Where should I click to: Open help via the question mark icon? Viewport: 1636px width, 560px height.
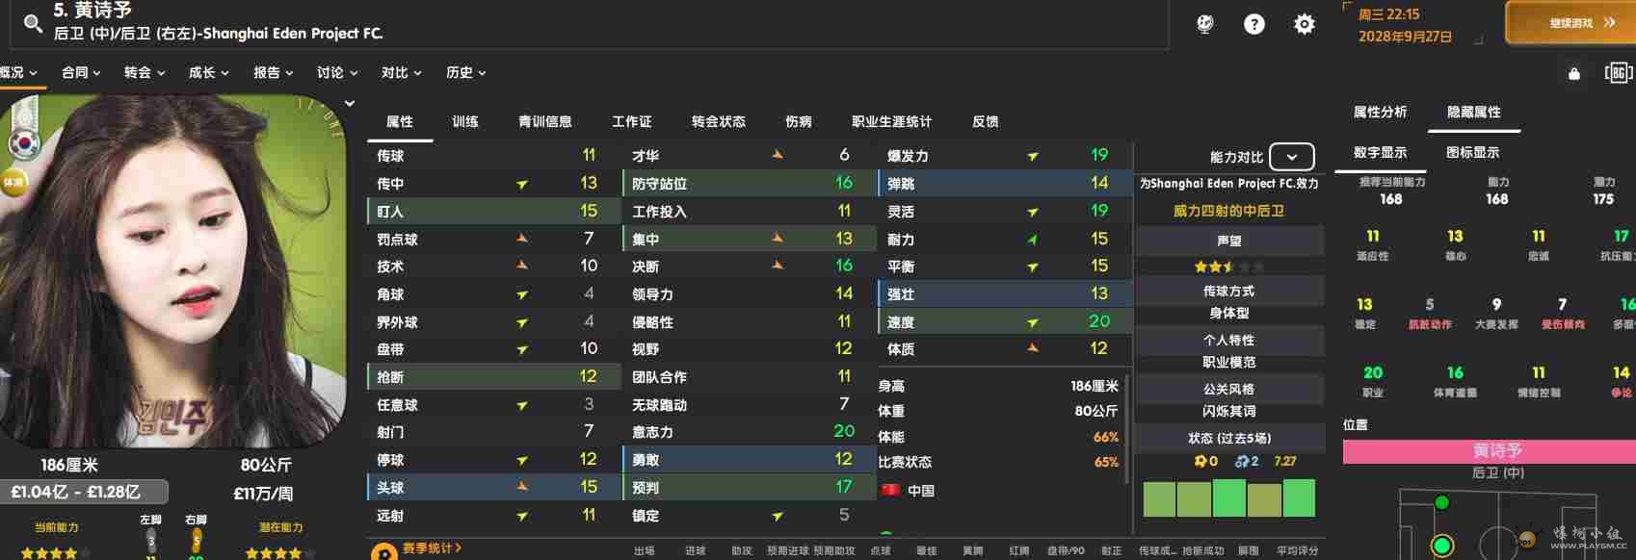point(1253,24)
